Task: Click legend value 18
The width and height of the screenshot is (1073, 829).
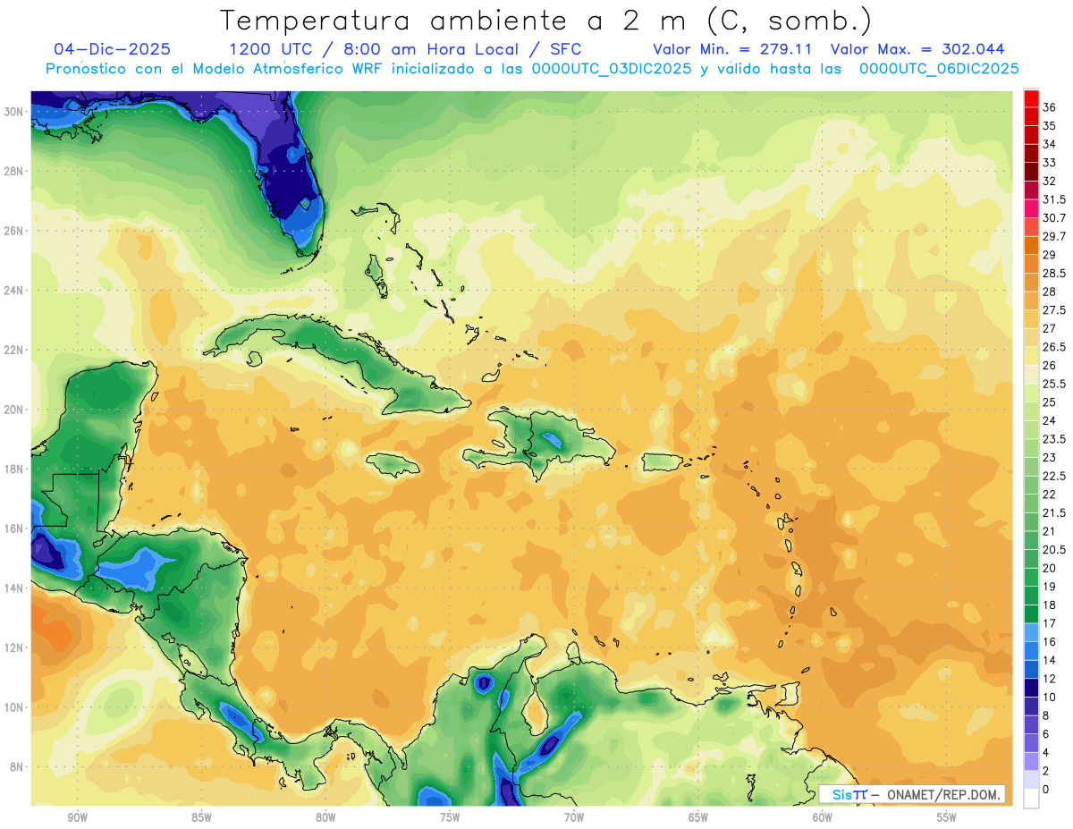Action: [1050, 605]
